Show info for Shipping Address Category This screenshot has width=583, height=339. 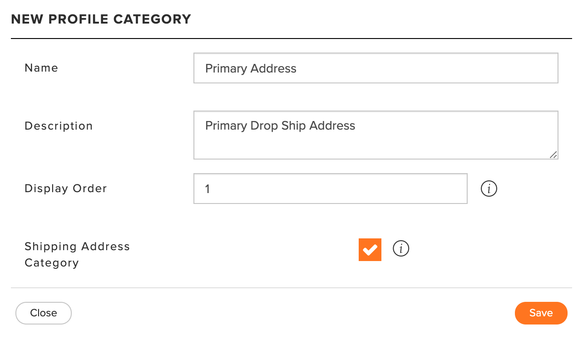click(401, 249)
